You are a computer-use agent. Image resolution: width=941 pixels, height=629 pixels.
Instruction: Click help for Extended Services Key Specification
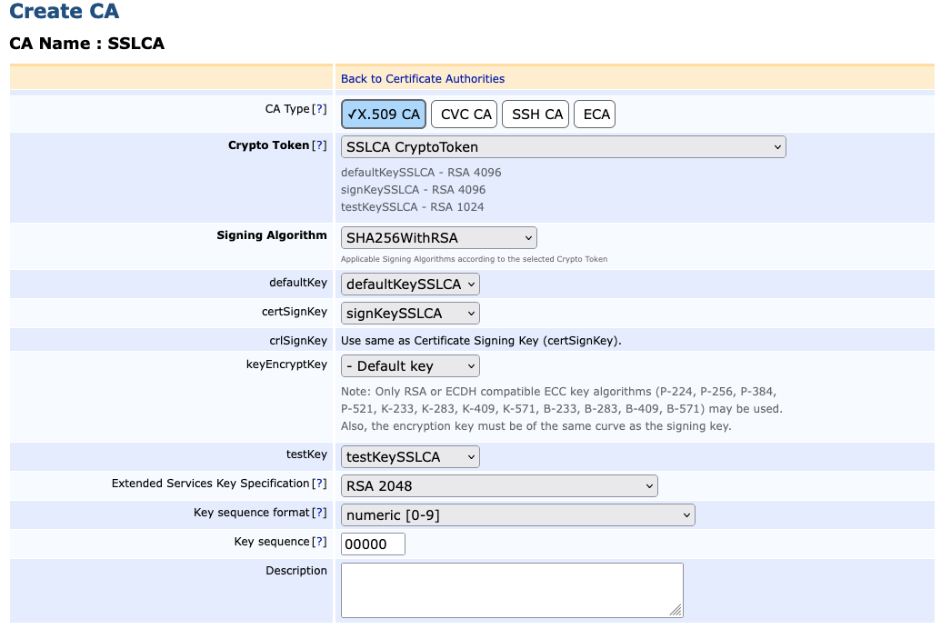[319, 484]
